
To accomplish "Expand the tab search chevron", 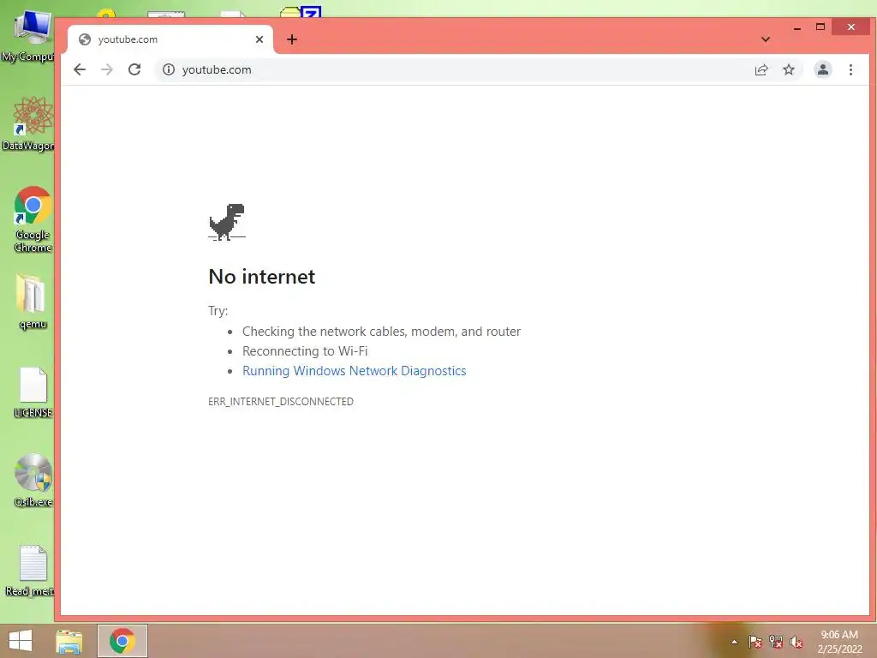I will click(766, 39).
